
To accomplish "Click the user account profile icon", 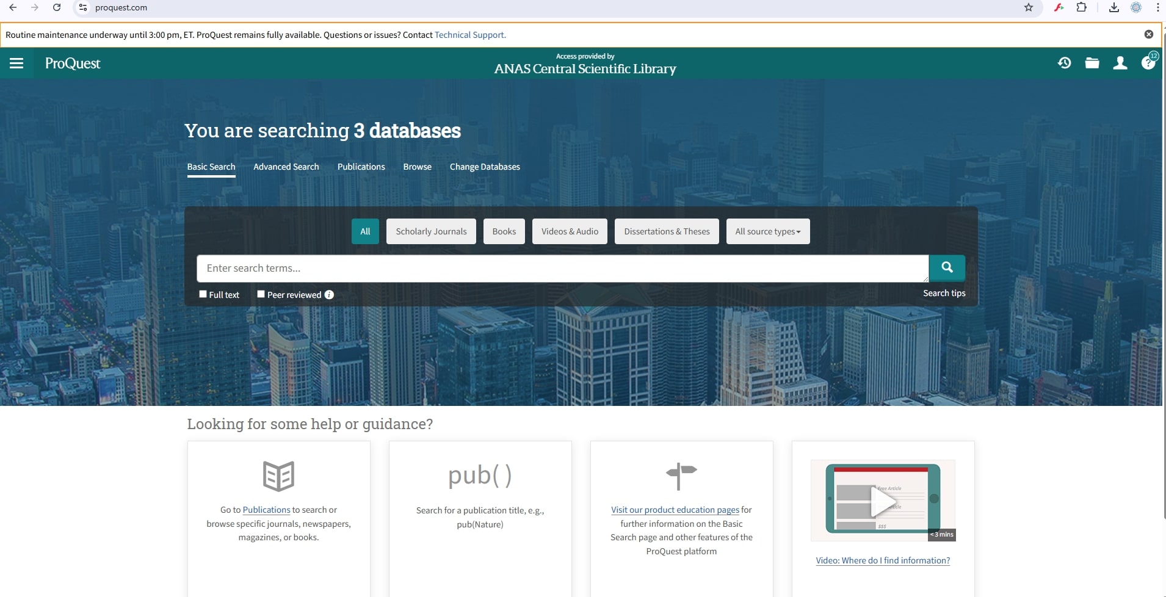I will [1120, 63].
